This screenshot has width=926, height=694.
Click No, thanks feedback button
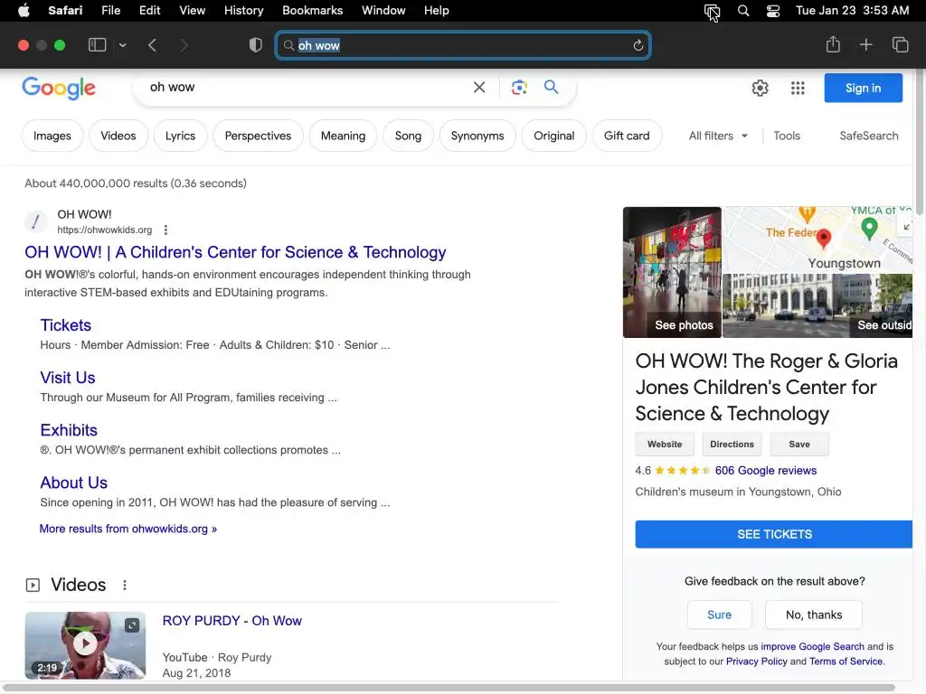coord(814,614)
